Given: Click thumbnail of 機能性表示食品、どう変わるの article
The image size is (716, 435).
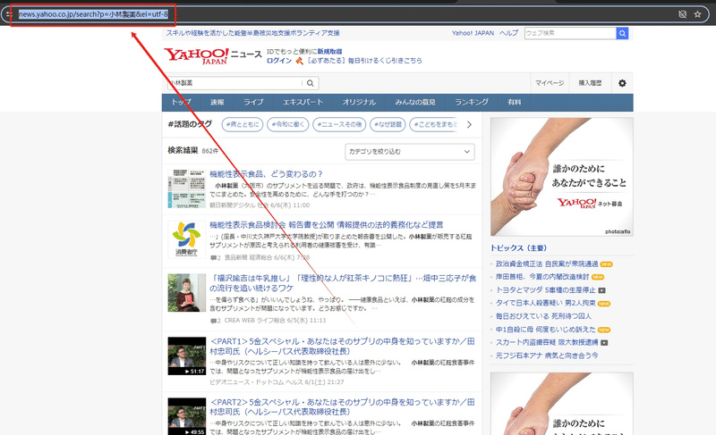Looking at the screenshot, I should (x=186, y=188).
